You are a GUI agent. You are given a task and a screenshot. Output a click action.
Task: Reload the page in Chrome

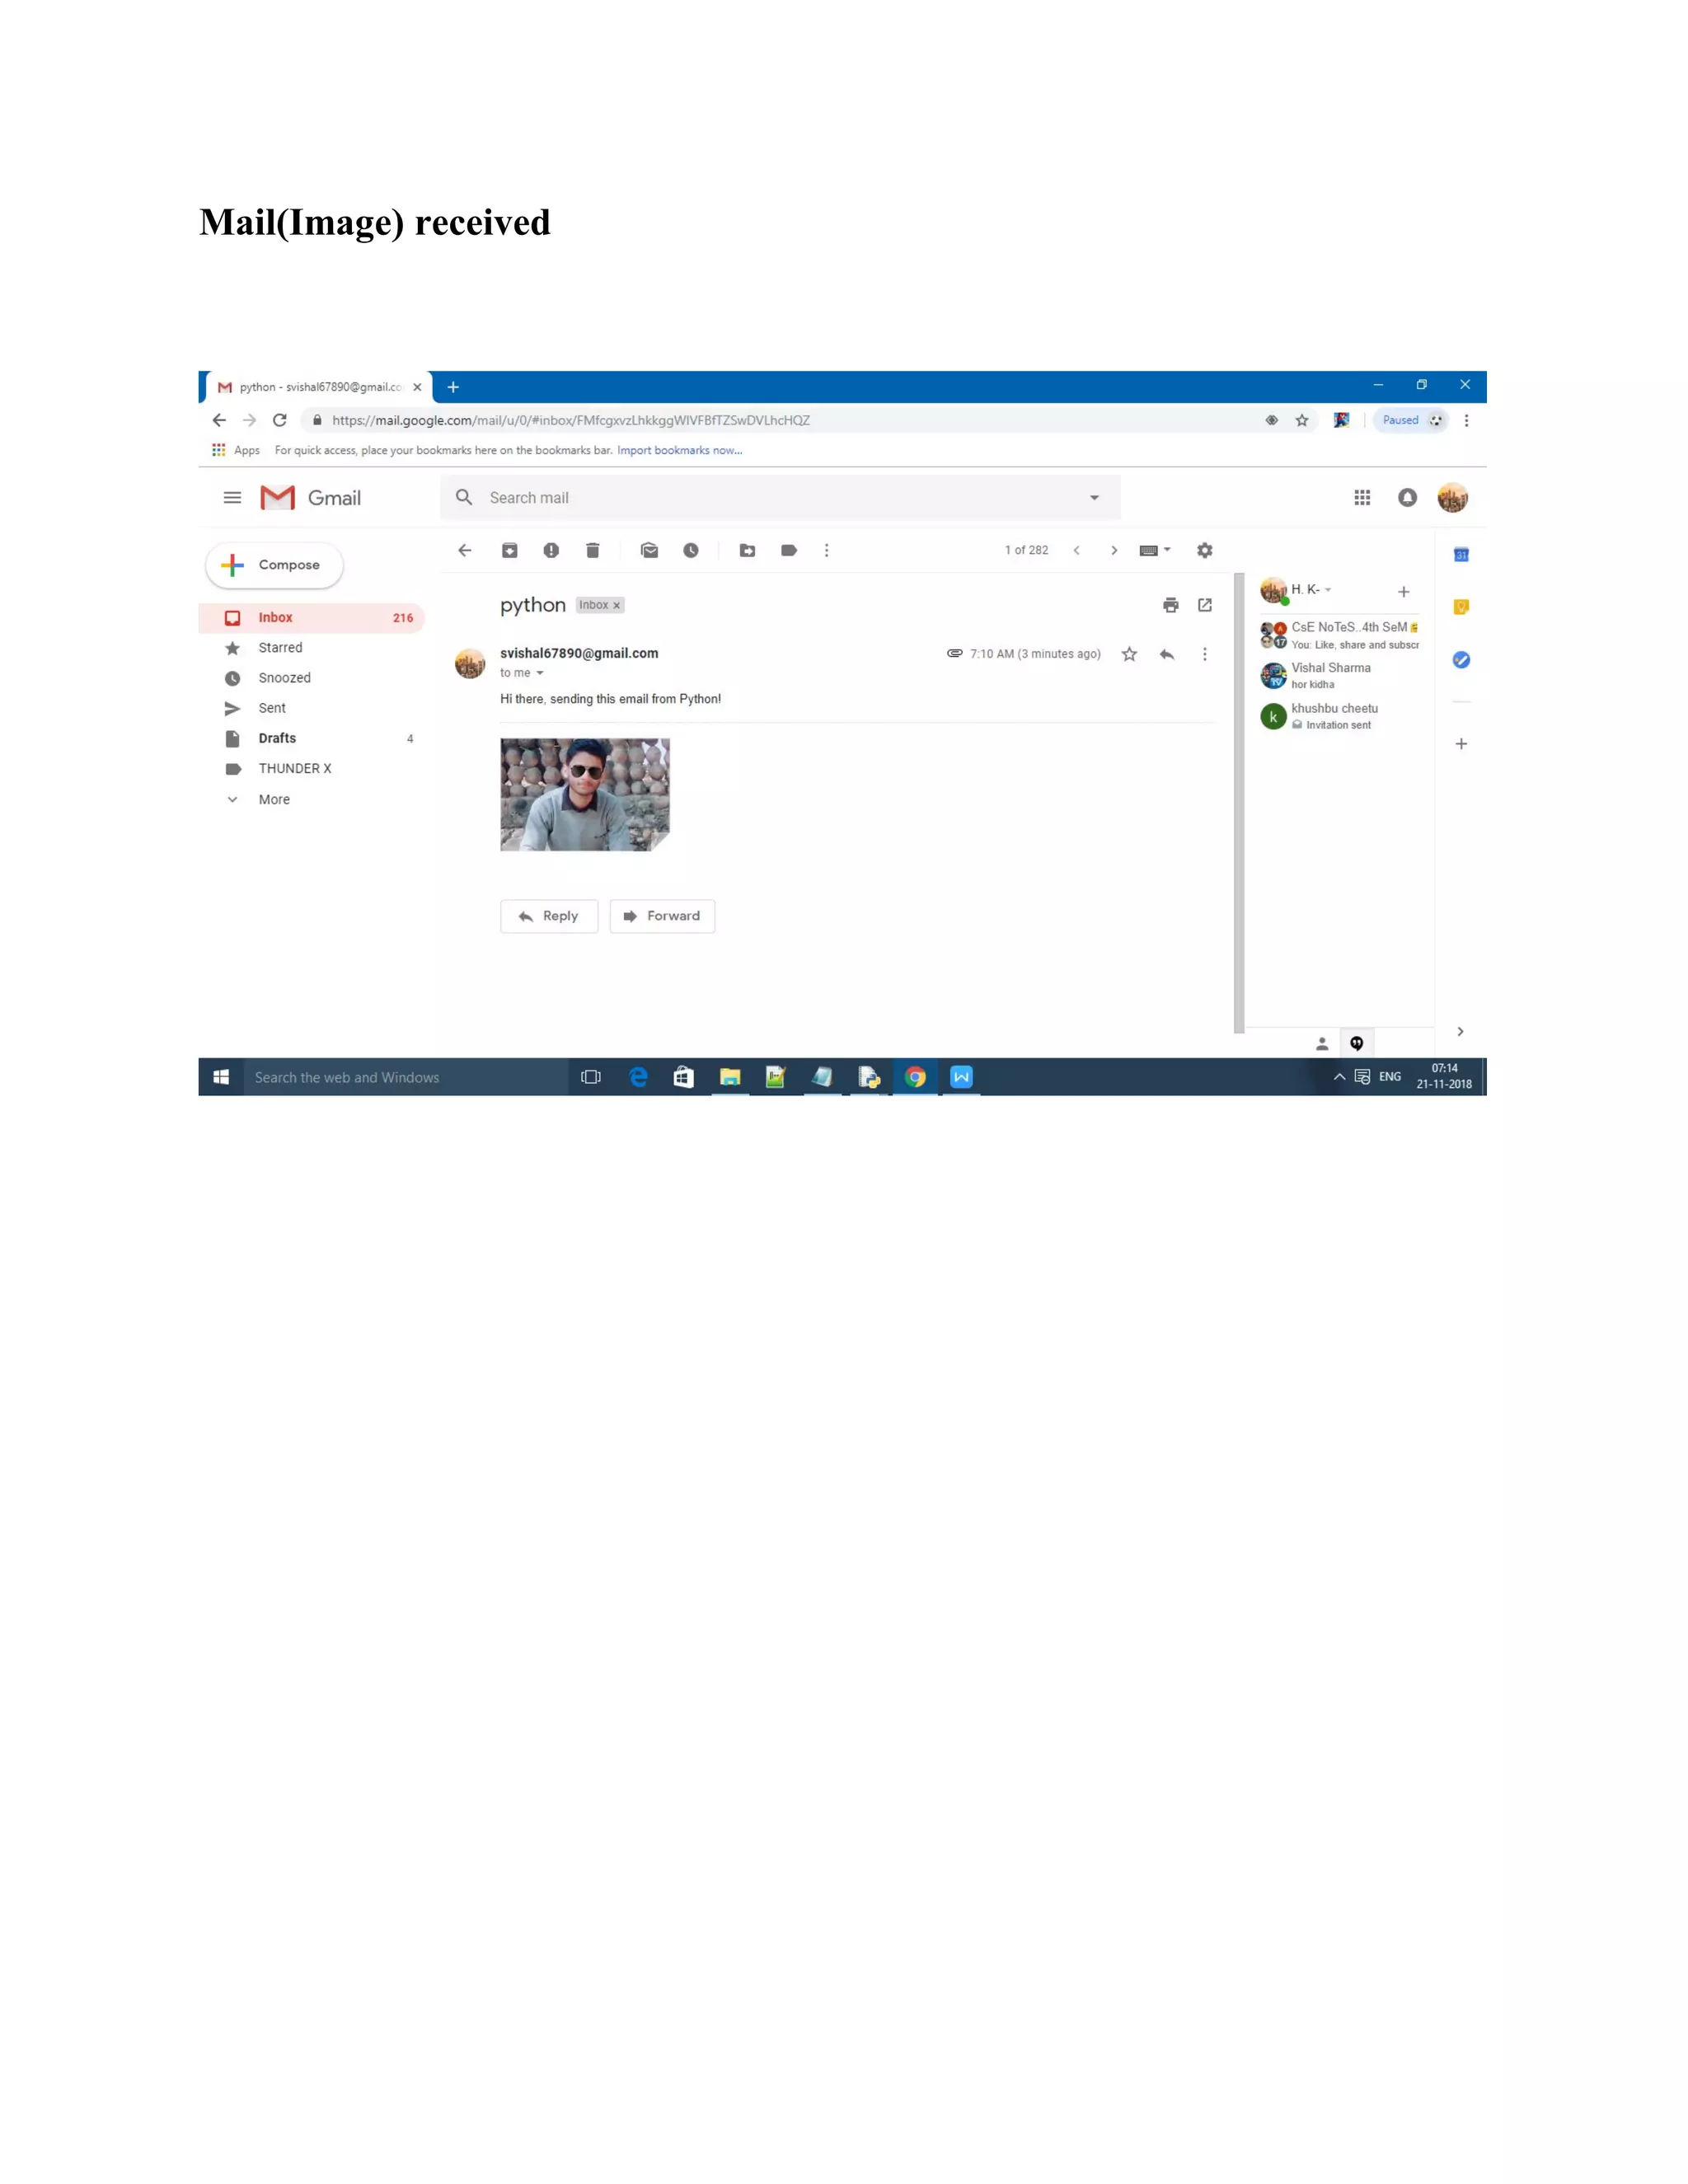pos(280,420)
